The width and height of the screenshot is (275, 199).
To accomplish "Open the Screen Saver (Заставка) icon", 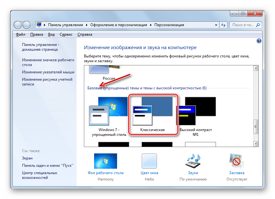I will point(236,161).
